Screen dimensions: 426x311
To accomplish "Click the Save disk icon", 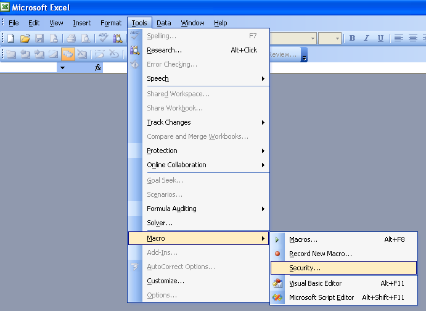I will point(39,38).
